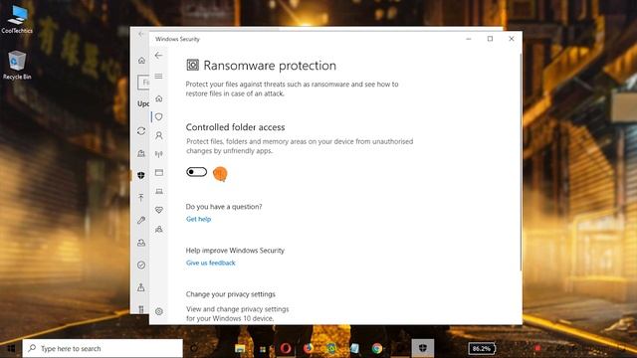This screenshot has width=637, height=358.
Task: Click the Ransomware protection header icon
Action: click(192, 65)
